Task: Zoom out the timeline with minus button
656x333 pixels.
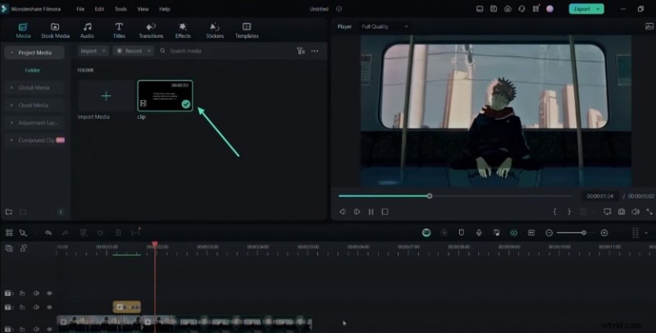Action: (x=549, y=233)
